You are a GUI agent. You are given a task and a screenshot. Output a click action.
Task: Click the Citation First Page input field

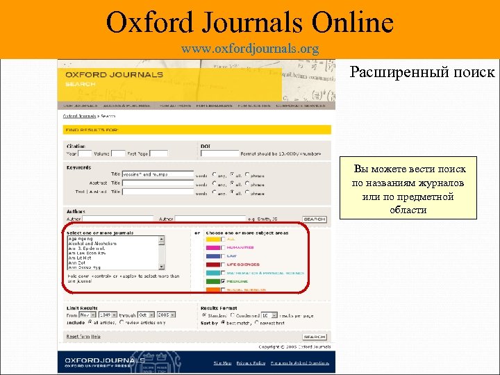(x=158, y=153)
